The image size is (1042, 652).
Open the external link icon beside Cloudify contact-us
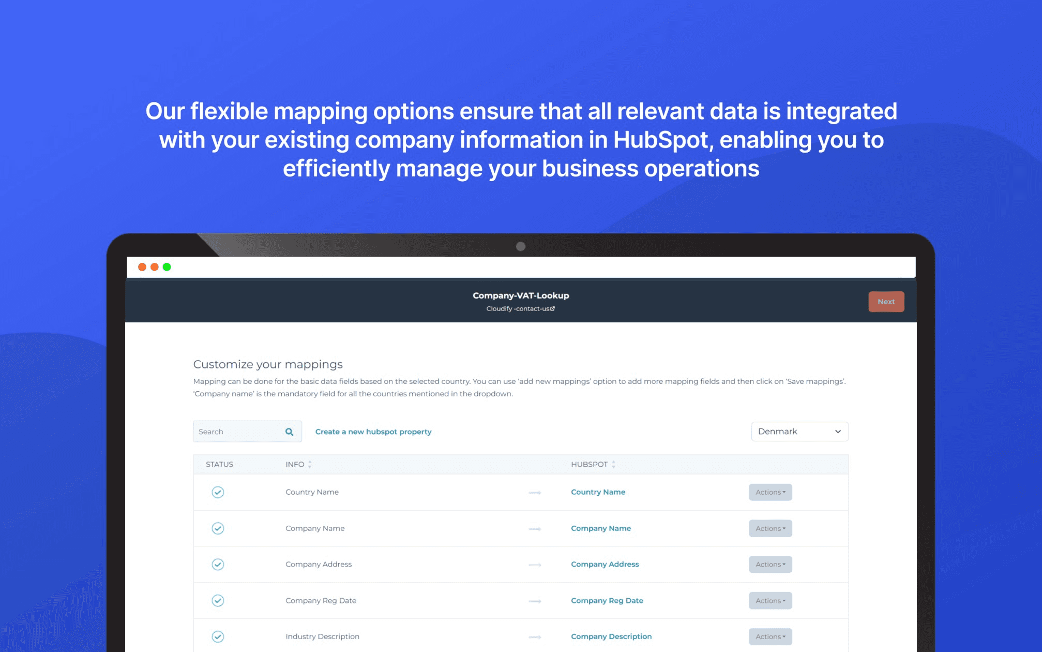click(552, 308)
